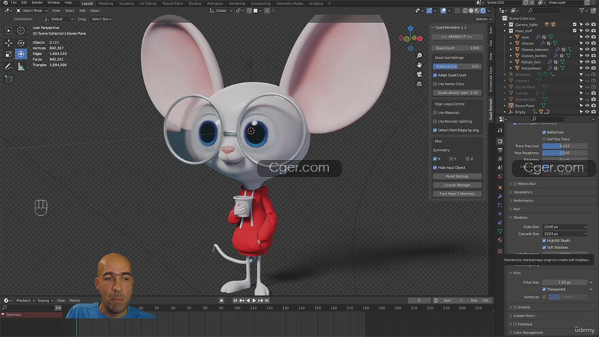Image resolution: width=599 pixels, height=337 pixels.
Task: Collapse the Head_stuff collection in outliner
Action: pyautogui.click(x=504, y=31)
